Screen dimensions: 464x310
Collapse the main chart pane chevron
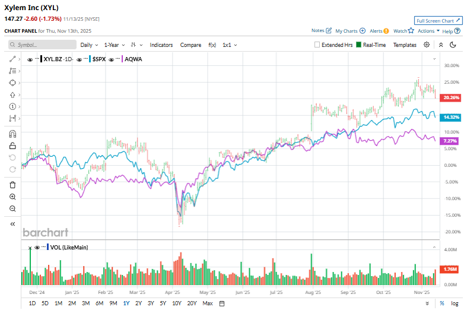pos(434,59)
